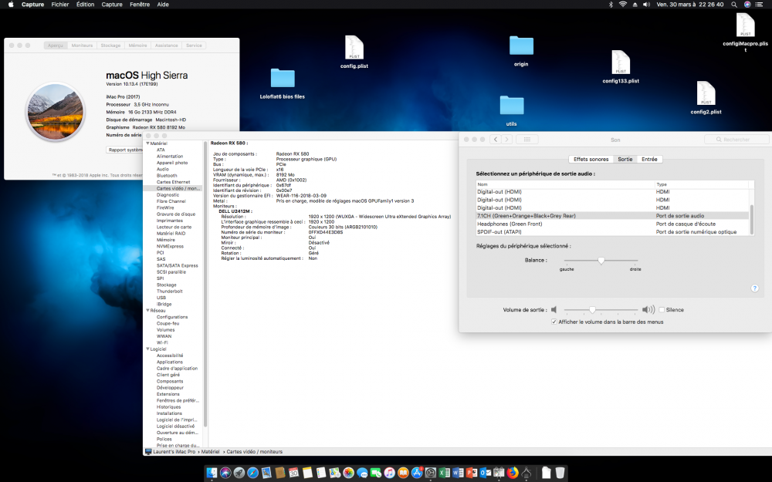Select Audio in the Matériel sidebar

(x=162, y=169)
